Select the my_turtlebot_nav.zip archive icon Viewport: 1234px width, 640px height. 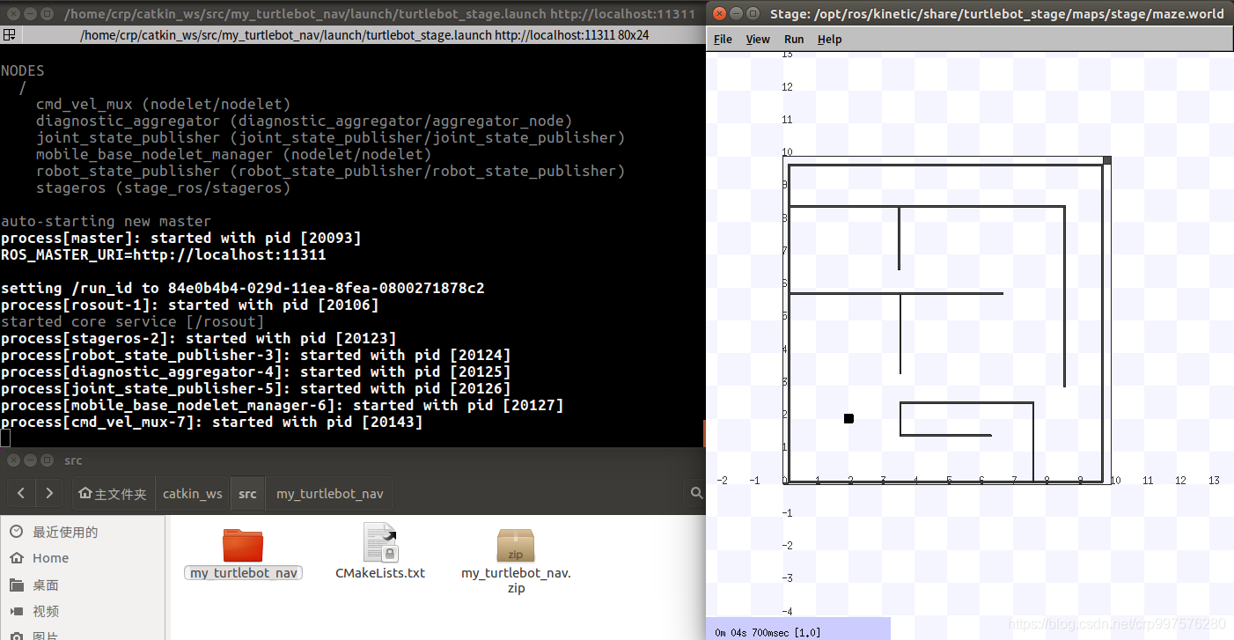516,545
